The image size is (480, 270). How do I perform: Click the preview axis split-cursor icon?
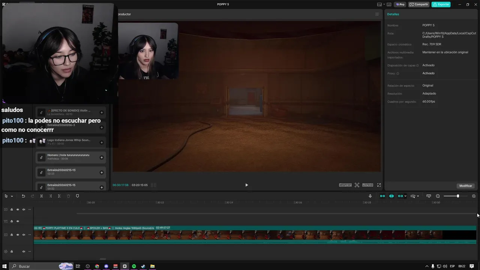(413, 196)
